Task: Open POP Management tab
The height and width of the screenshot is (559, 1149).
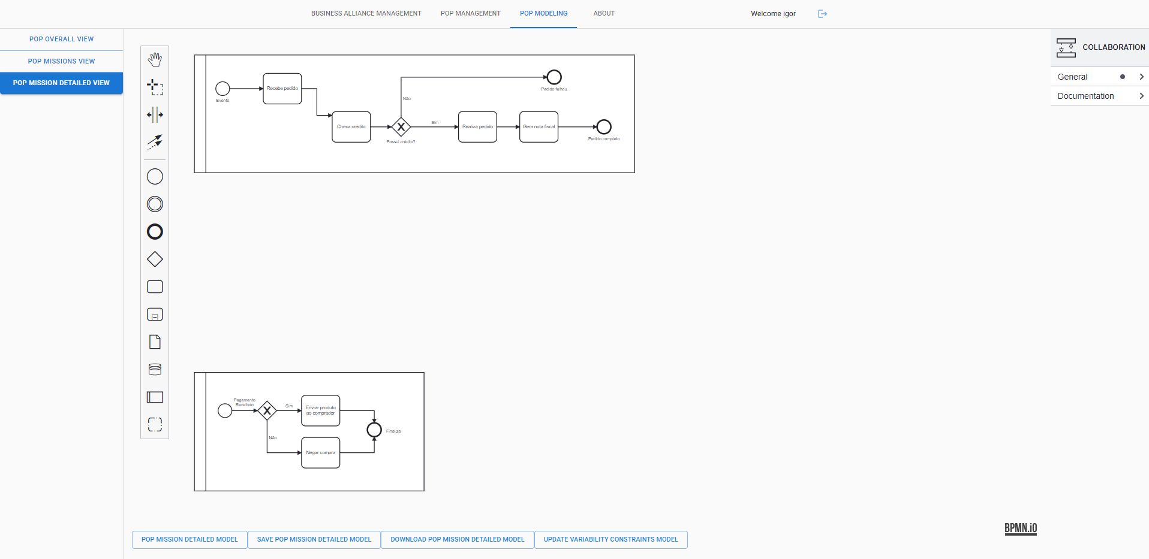Action: (470, 13)
